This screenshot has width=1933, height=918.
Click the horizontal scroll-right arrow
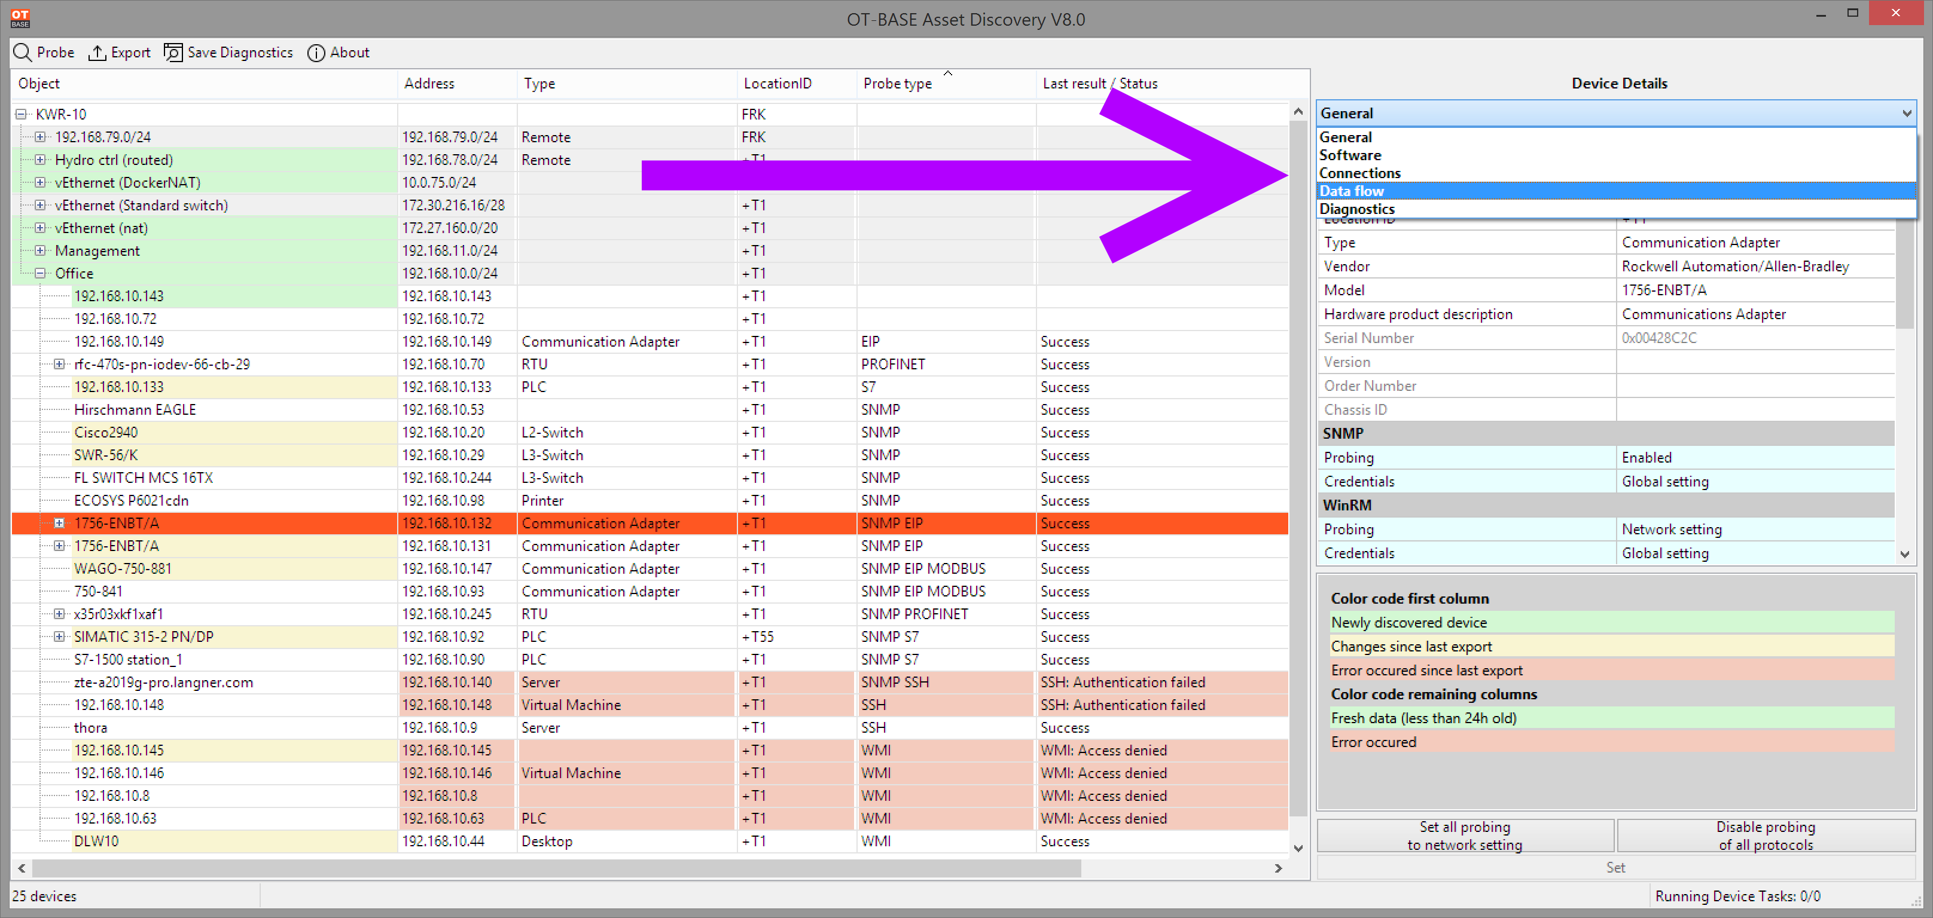pyautogui.click(x=1279, y=868)
